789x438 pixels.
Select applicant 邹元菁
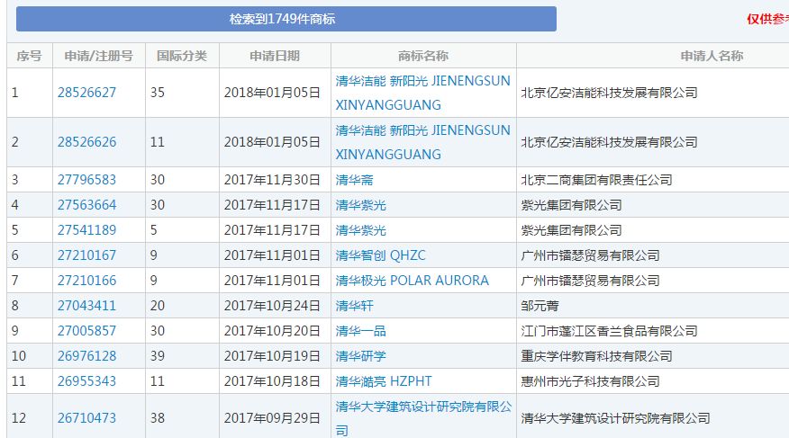(540, 305)
